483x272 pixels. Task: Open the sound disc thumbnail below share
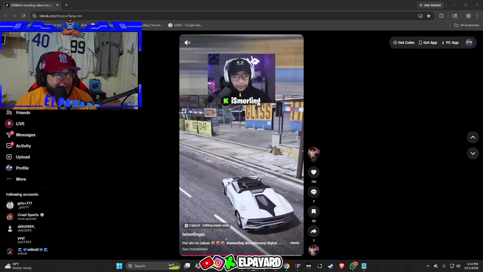[x=314, y=250]
